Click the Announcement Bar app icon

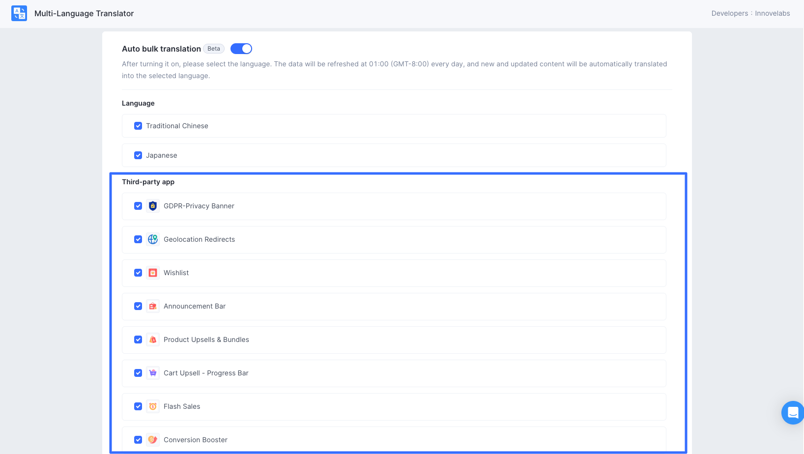[153, 306]
